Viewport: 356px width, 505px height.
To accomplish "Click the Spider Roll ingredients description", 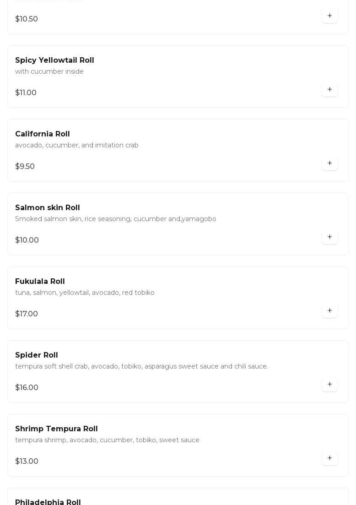I will (141, 367).
